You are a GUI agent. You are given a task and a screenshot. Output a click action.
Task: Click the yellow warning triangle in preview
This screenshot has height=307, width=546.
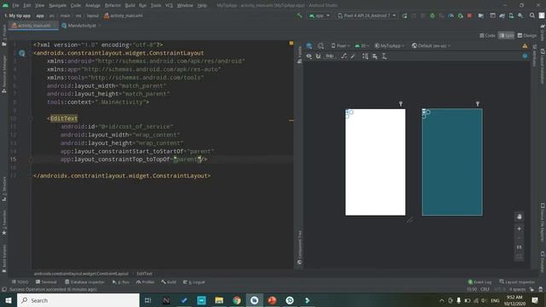525,45
